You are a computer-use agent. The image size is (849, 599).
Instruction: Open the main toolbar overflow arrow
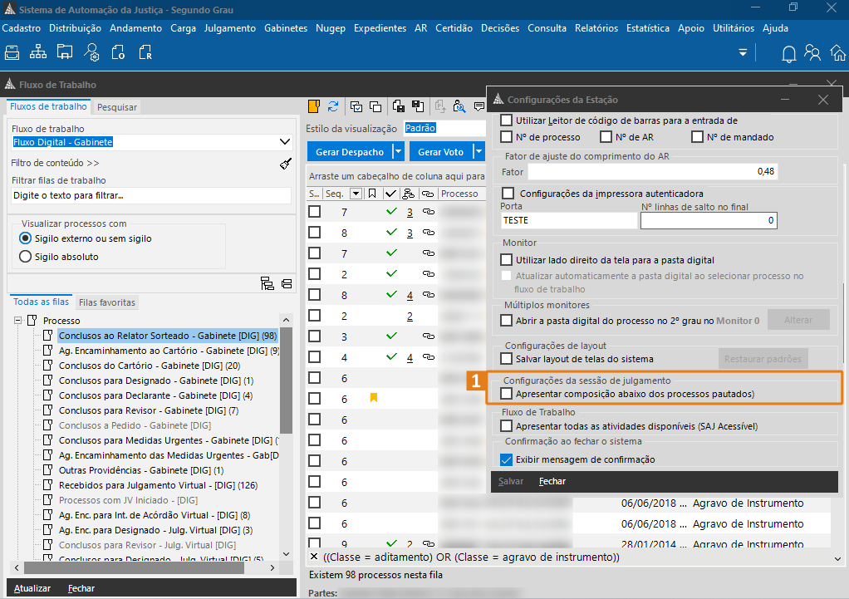click(743, 52)
